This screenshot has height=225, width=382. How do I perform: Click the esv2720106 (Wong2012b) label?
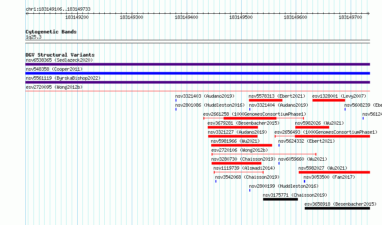[240, 150]
